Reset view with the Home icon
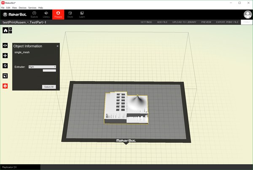The width and height of the screenshot is (253, 170). [x=5, y=30]
